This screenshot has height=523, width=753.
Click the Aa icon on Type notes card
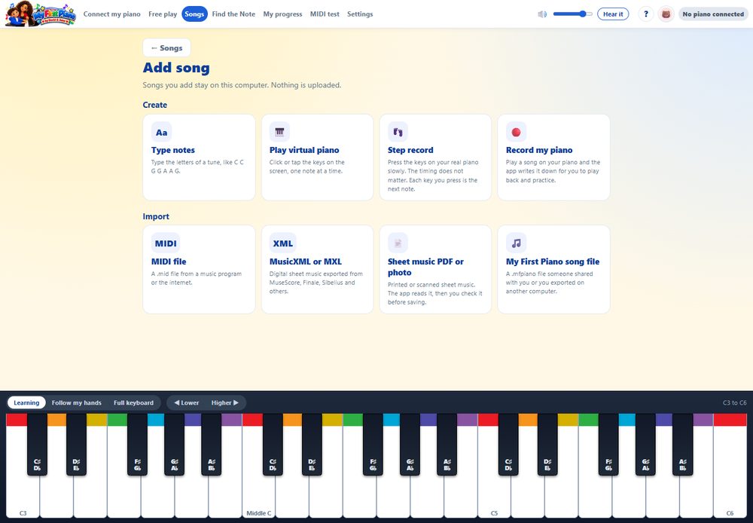point(161,132)
